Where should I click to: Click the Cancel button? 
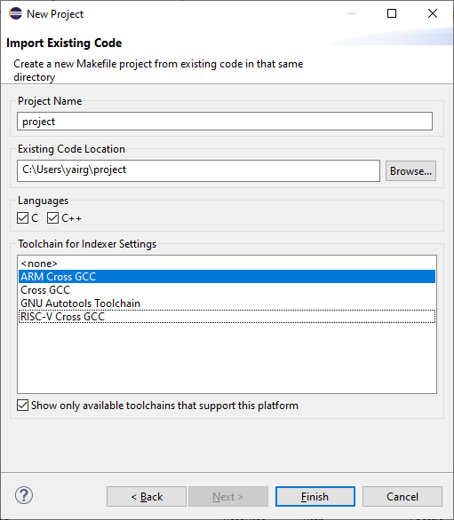coord(402,496)
